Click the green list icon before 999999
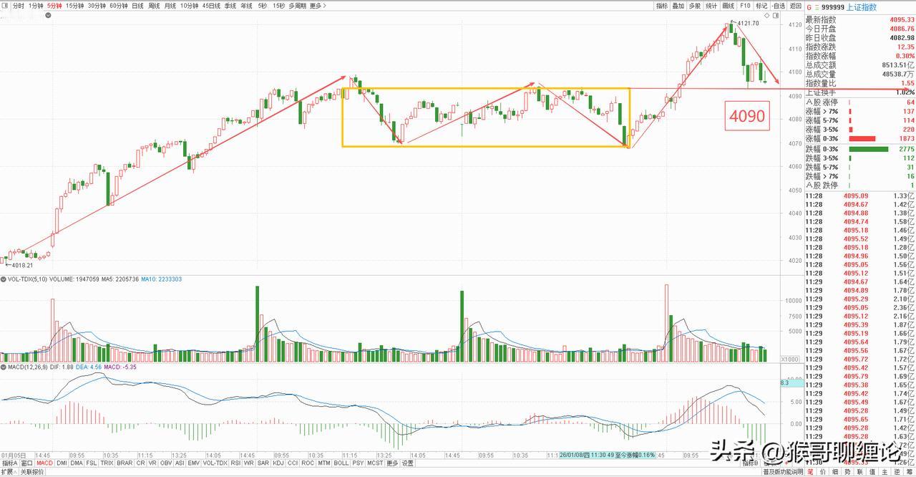The width and height of the screenshot is (916, 477). pyautogui.click(x=817, y=7)
